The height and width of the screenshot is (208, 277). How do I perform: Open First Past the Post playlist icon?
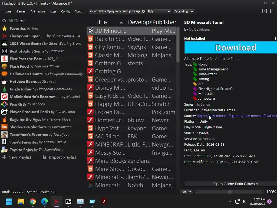tap(4, 59)
